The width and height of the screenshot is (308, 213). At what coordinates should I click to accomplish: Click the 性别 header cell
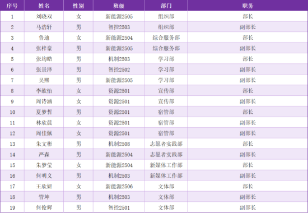click(78, 6)
